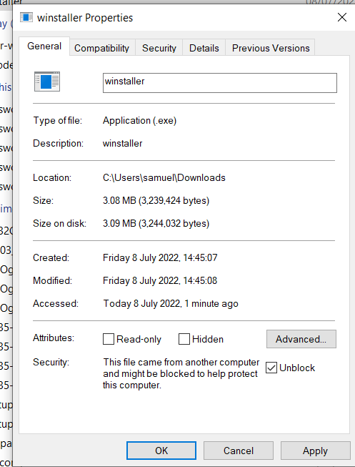355x467 pixels.
Task: Click the size on disk value 3.09 MB
Action: (156, 223)
